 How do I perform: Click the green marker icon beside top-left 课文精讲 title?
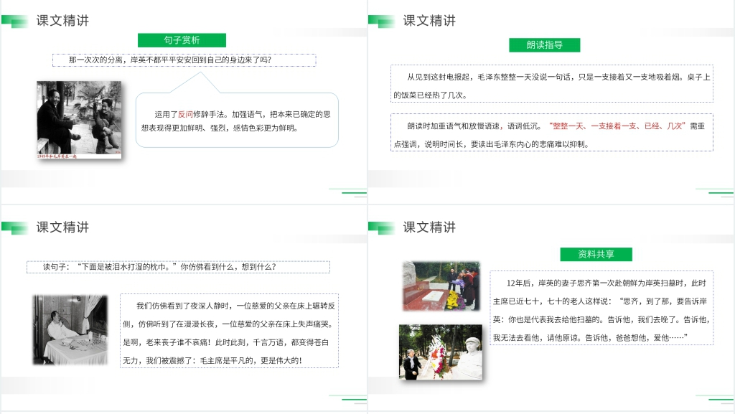click(x=16, y=20)
